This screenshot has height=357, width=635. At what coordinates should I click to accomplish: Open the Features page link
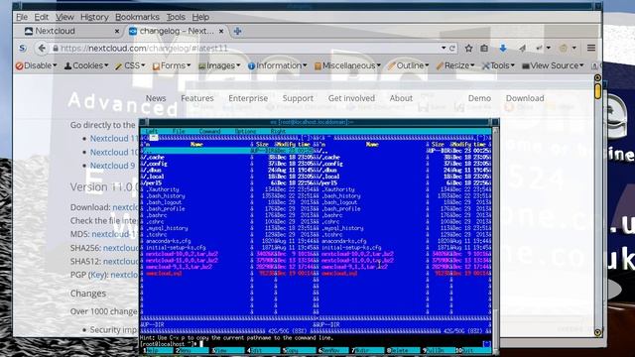197,98
